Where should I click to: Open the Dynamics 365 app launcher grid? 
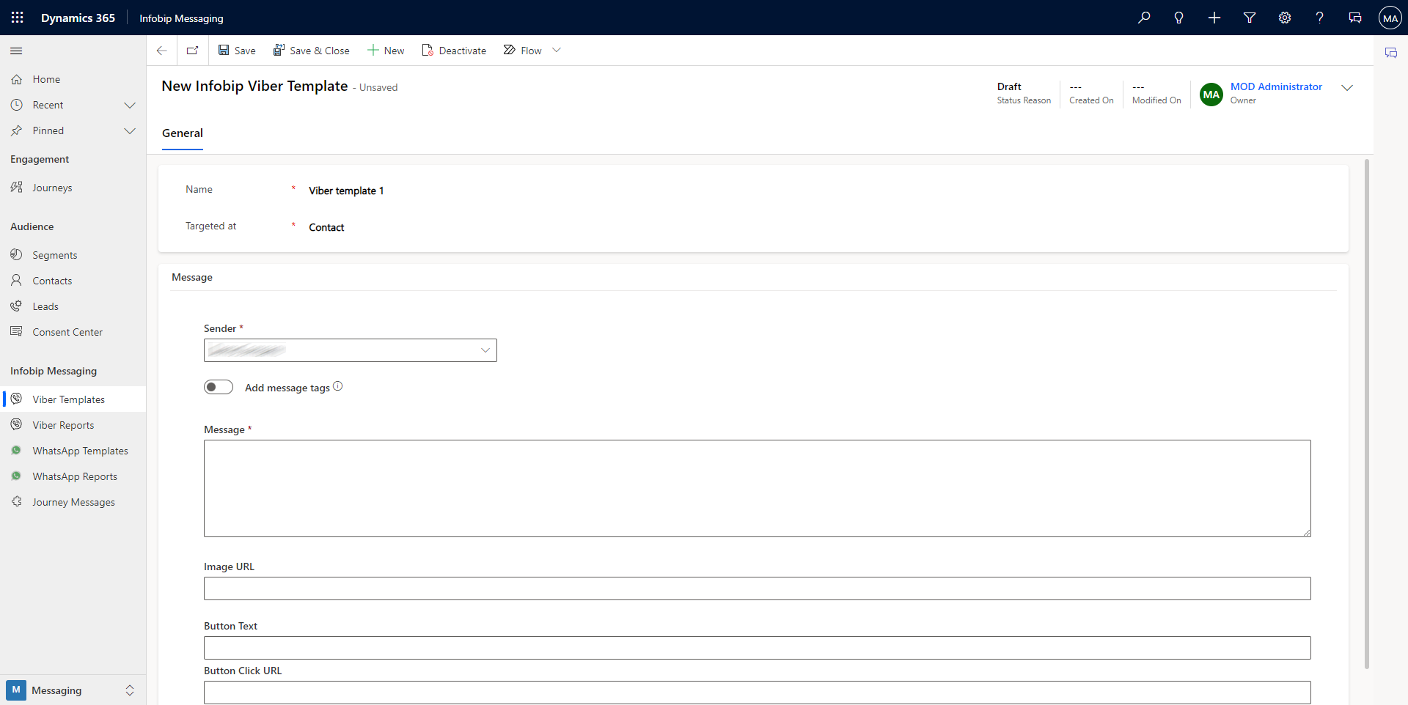coord(18,18)
